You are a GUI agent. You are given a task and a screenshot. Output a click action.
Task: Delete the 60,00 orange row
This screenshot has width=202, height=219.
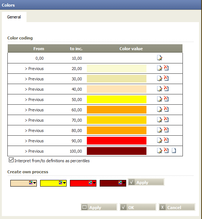pyautogui.click(x=166, y=109)
